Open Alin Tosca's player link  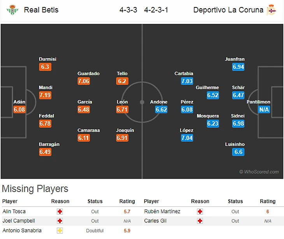[14, 211]
